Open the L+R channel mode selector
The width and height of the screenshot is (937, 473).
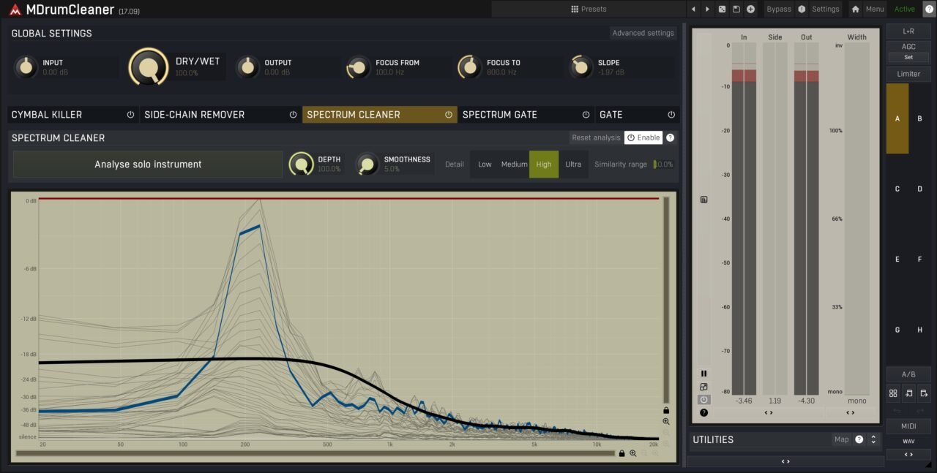(908, 31)
